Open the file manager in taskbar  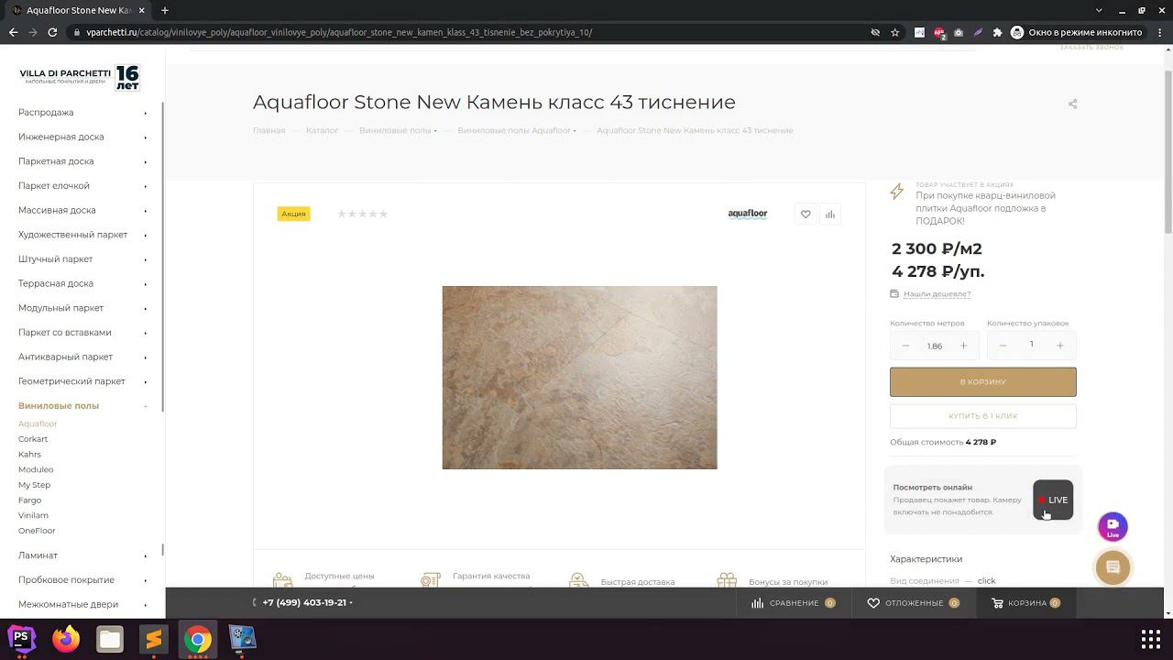(110, 638)
